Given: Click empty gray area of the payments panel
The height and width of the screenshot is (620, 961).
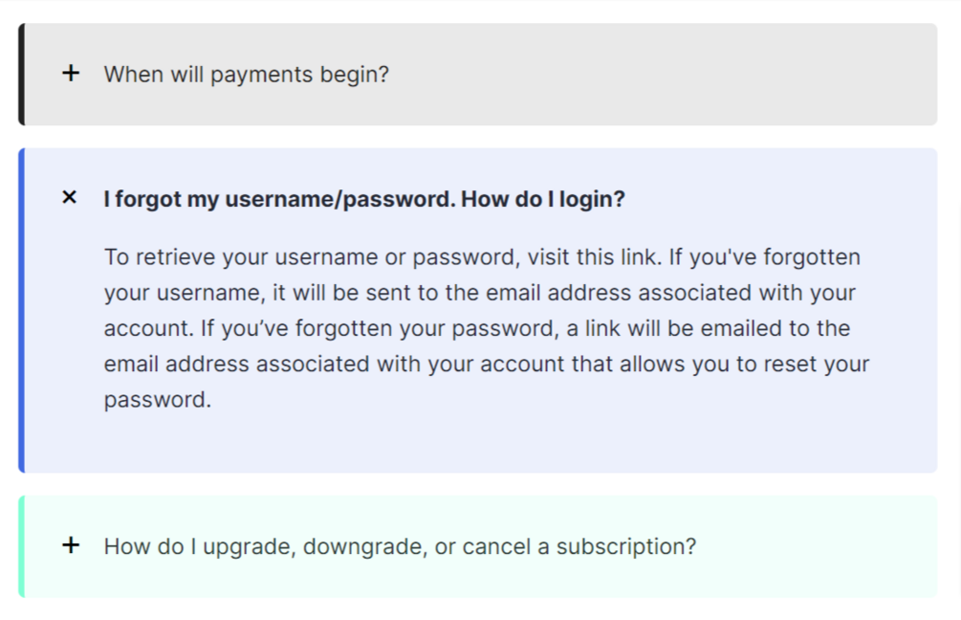Looking at the screenshot, I should tap(669, 75).
